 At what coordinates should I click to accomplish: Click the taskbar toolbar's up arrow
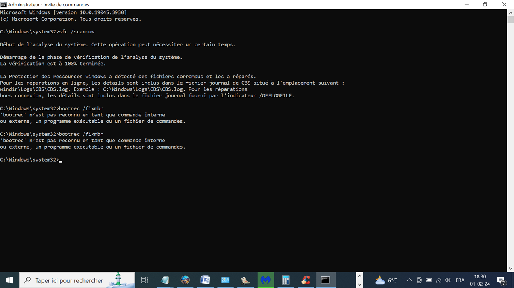point(359,276)
